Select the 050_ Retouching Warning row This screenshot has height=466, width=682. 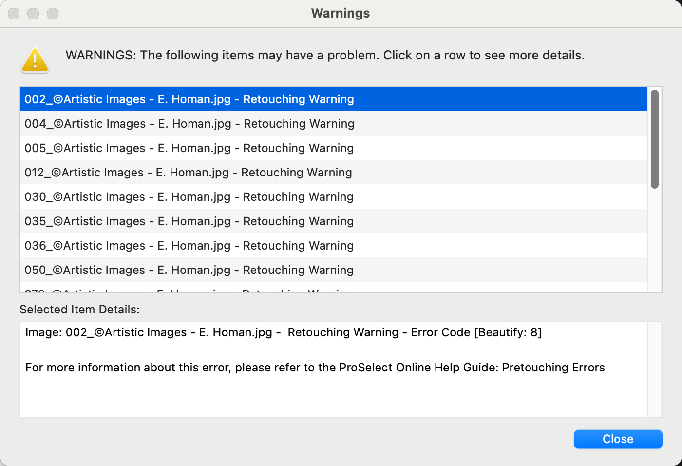189,270
